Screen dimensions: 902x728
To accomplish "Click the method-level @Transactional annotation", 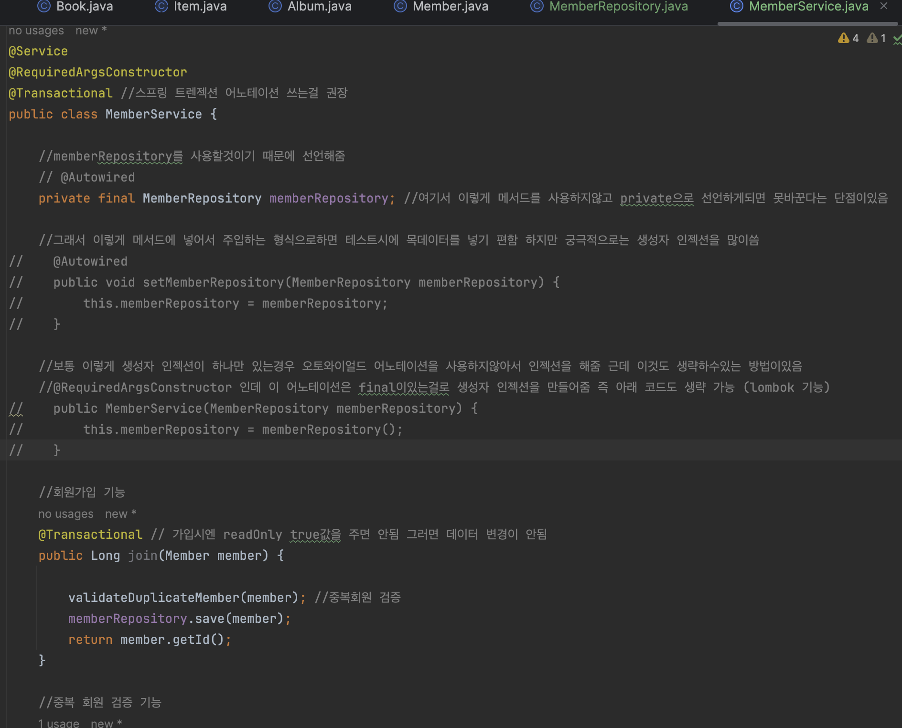I will 90,535.
